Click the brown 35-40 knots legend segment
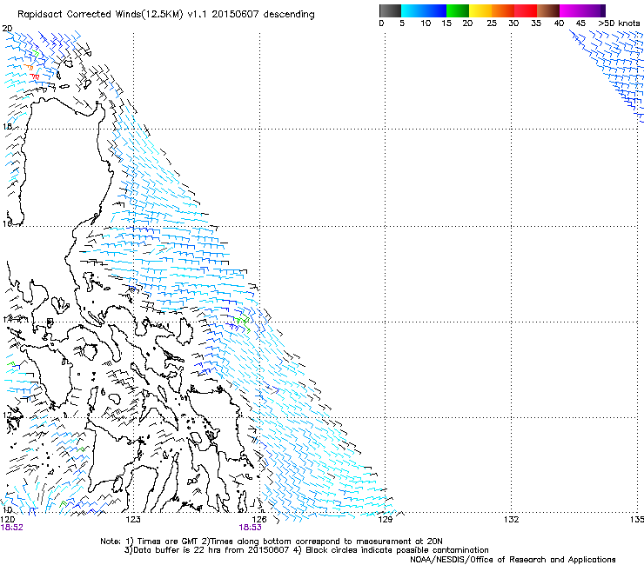 (x=548, y=10)
